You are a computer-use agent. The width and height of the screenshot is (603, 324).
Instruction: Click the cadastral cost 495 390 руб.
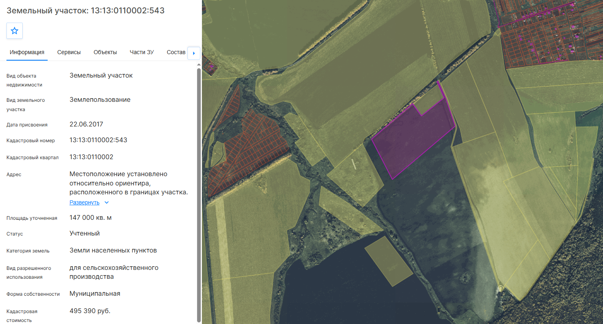click(90, 311)
